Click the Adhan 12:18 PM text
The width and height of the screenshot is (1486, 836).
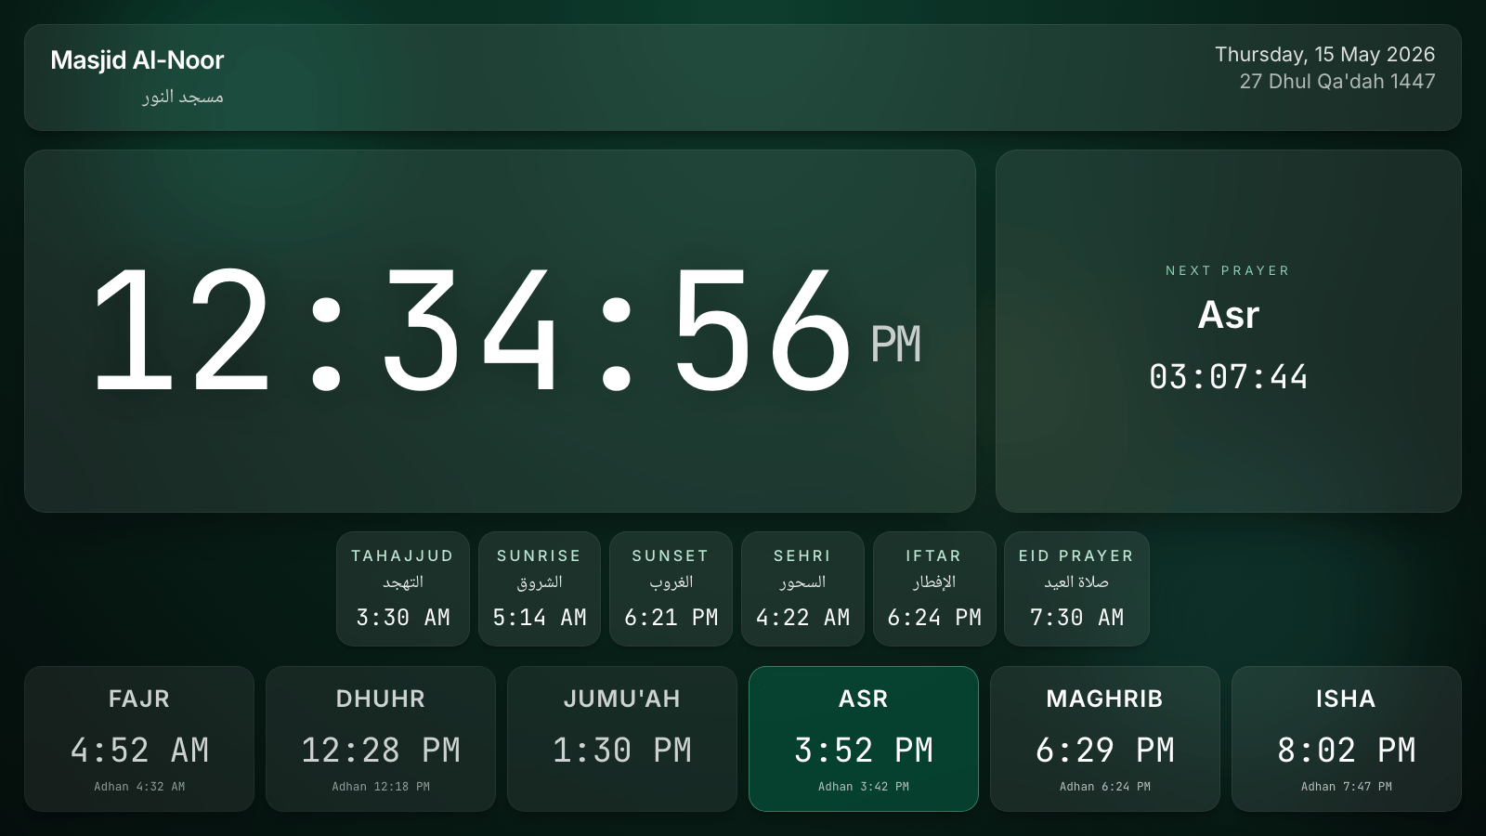[381, 787]
